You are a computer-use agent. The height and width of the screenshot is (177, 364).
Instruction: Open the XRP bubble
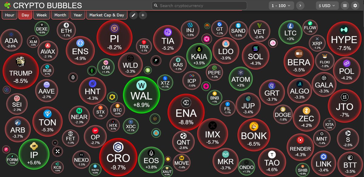[x=317, y=43]
